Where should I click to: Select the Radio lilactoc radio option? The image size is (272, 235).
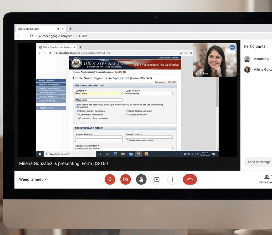[x=127, y=111]
